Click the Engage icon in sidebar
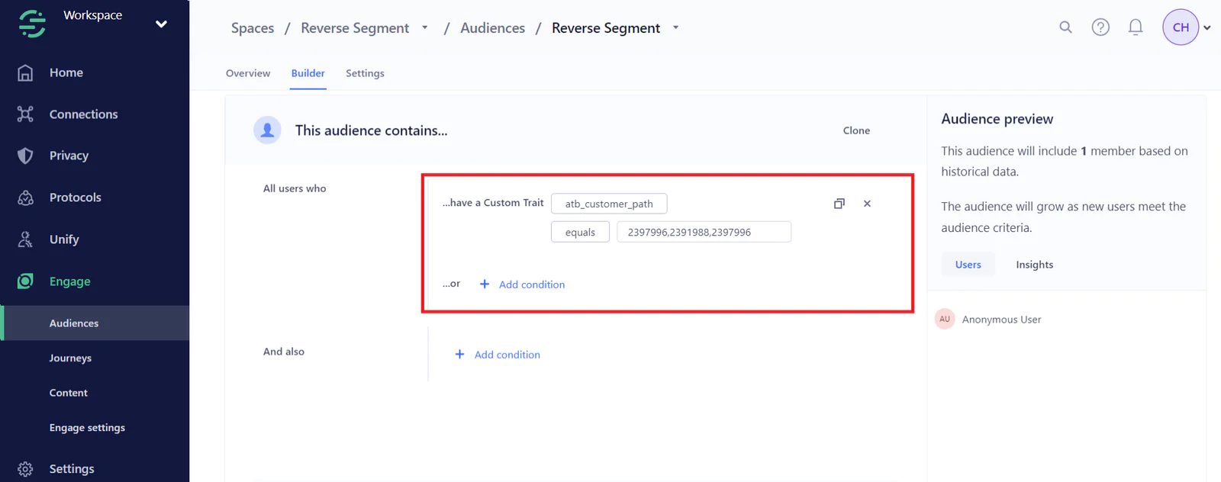This screenshot has width=1221, height=482. click(x=25, y=281)
